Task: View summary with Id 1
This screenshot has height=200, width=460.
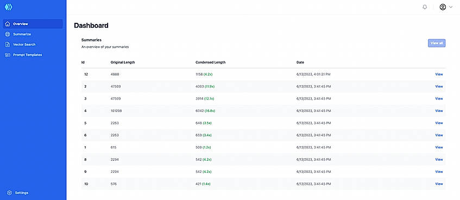Action: click(439, 147)
